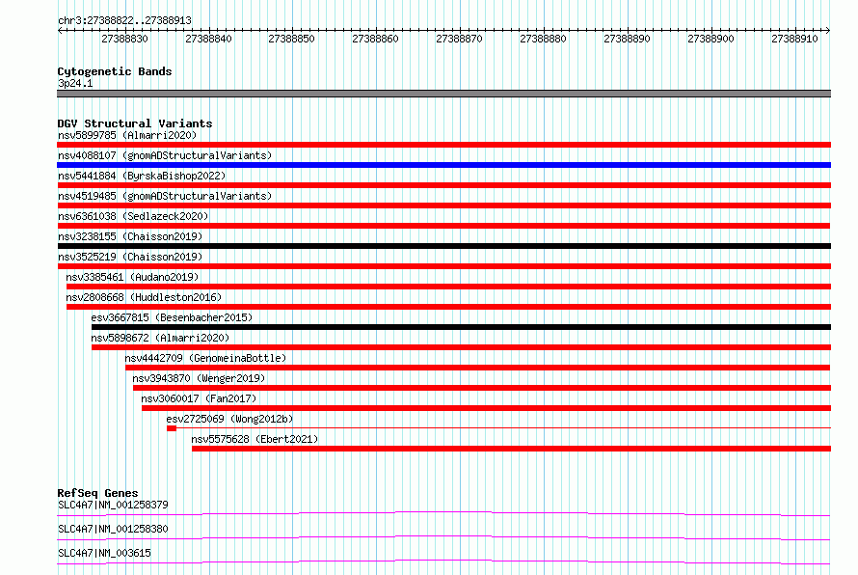Open the nsv6361038 (Sedlazeck2020) label
The image size is (858, 575).
coord(133,216)
